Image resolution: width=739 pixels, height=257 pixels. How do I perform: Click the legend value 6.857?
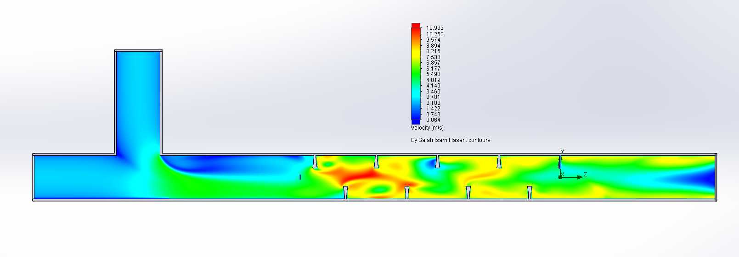tap(433, 63)
